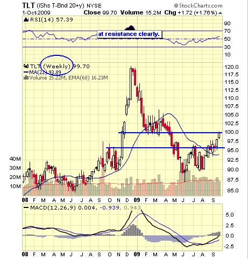Image resolution: width=248 pixels, height=259 pixels.
Task: Click the 100.0 price axis label
Action: tap(231, 132)
